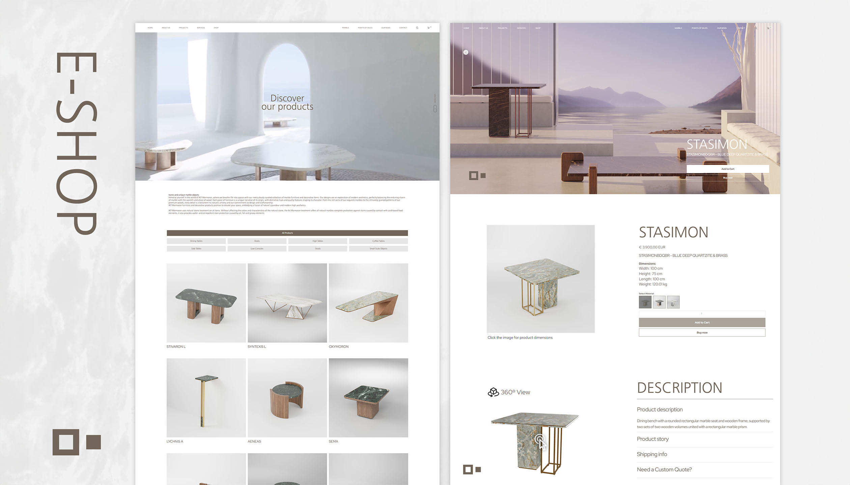This screenshot has width=850, height=485.
Task: Expand the Product description section
Action: click(660, 410)
